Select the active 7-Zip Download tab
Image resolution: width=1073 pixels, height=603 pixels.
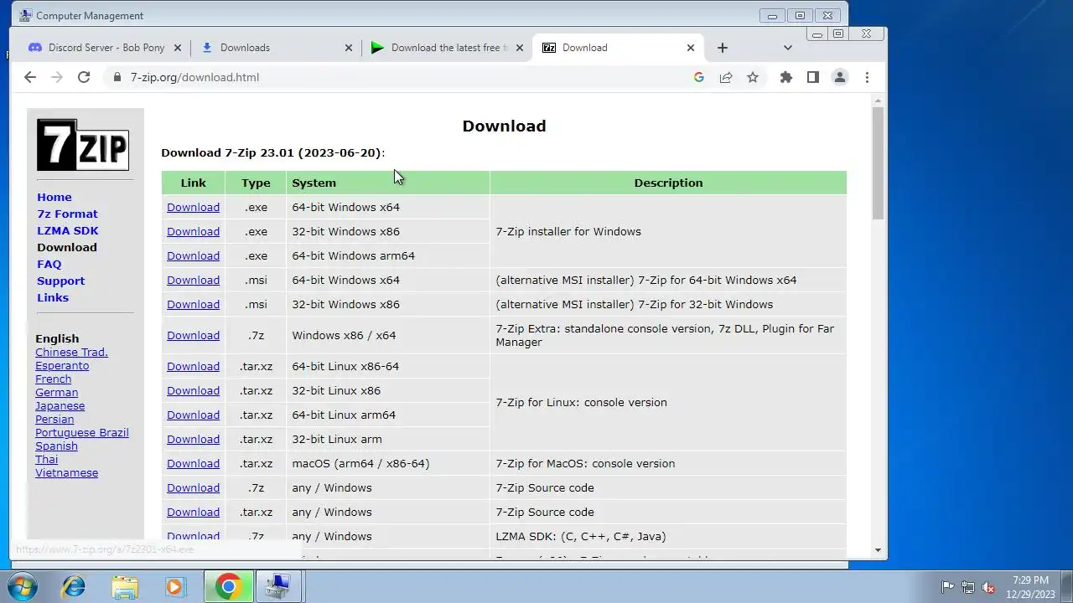(x=618, y=48)
